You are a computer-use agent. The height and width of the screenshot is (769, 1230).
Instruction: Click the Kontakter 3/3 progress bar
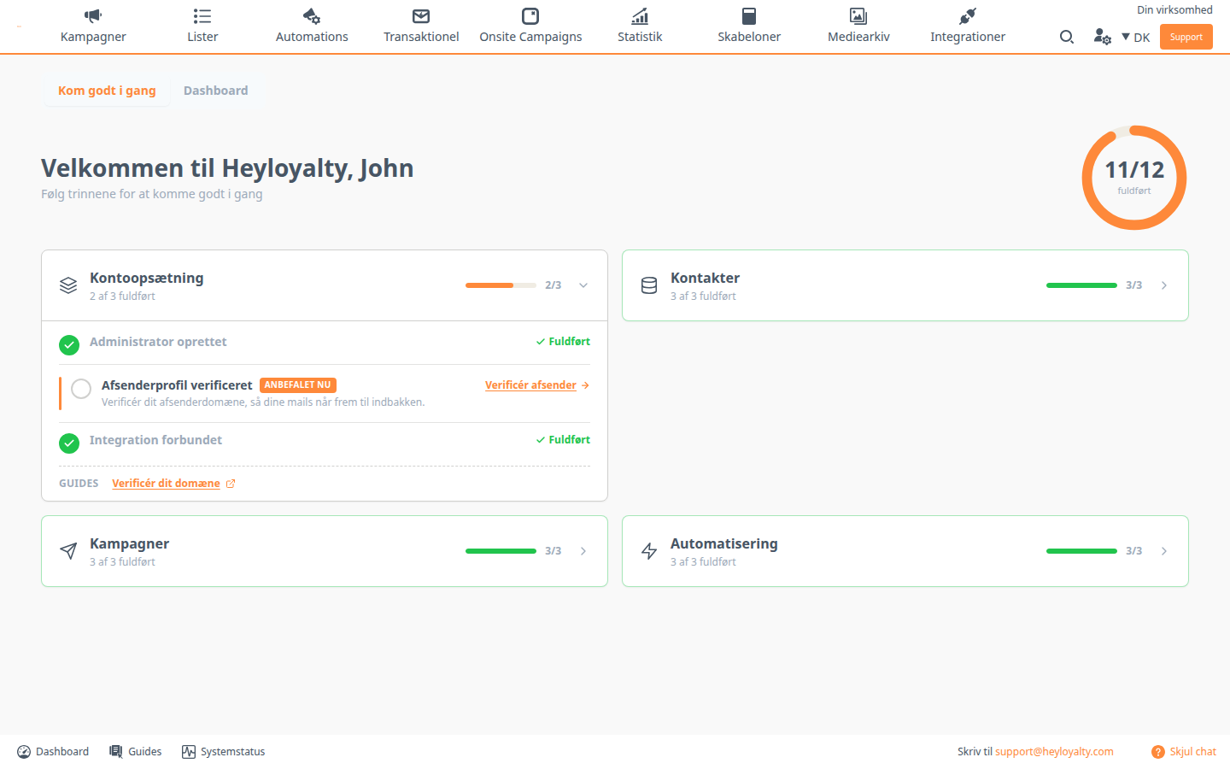tap(1082, 285)
